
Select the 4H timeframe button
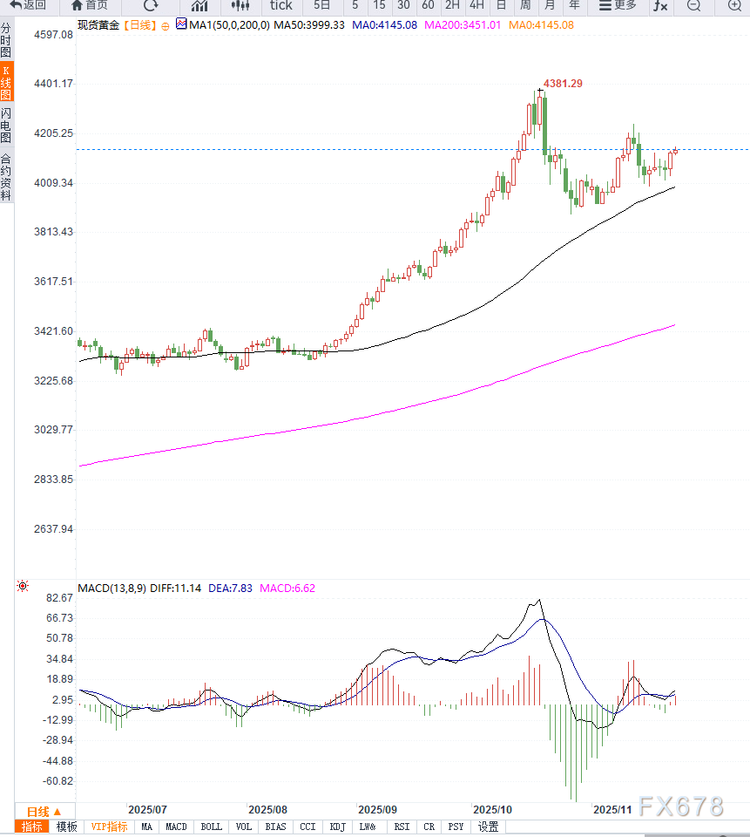click(x=476, y=5)
